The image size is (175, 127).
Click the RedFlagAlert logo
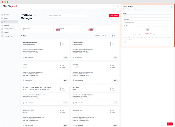10,6
